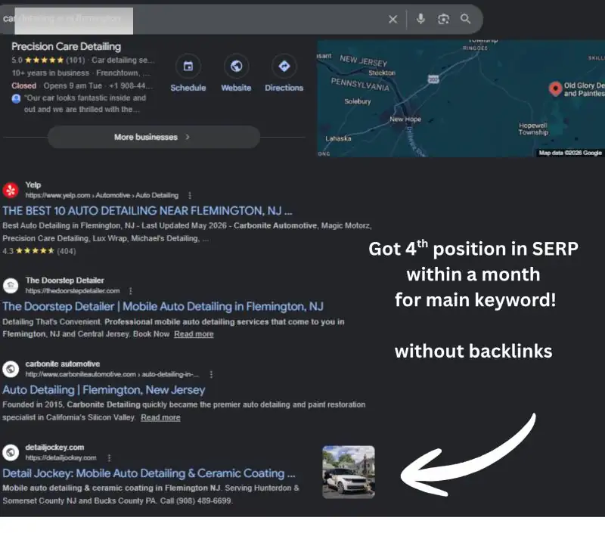Open the Detail Jockey Range Rover thumbnail
Screen dimensions: 605x533
(x=349, y=472)
